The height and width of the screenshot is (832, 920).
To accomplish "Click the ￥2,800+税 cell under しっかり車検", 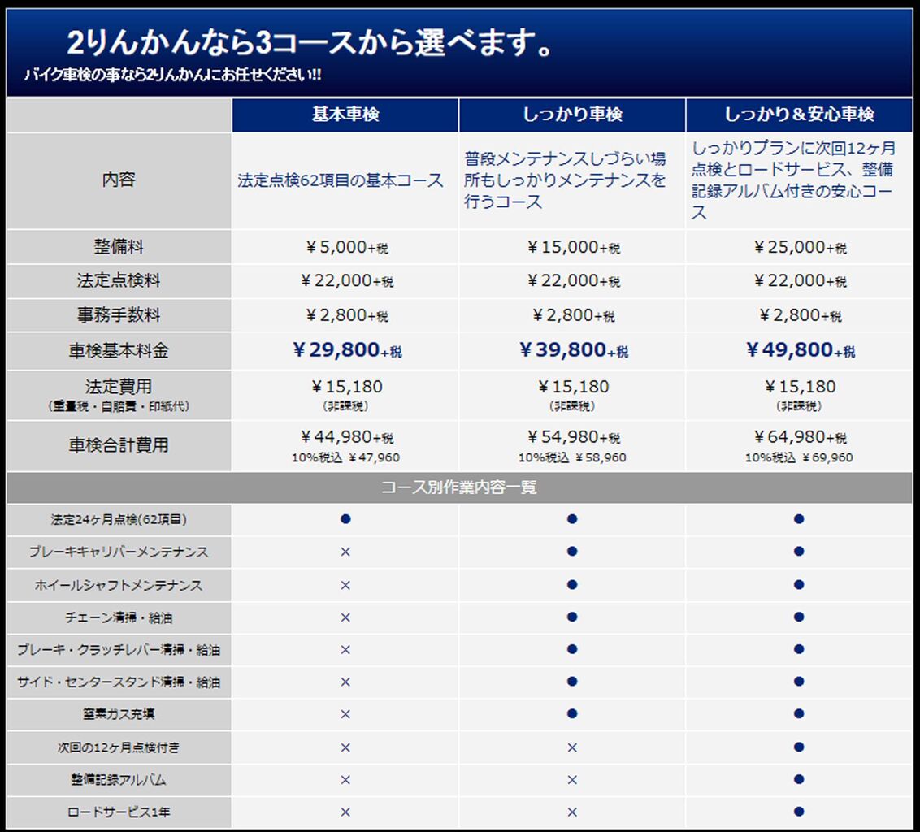I will [x=573, y=316].
